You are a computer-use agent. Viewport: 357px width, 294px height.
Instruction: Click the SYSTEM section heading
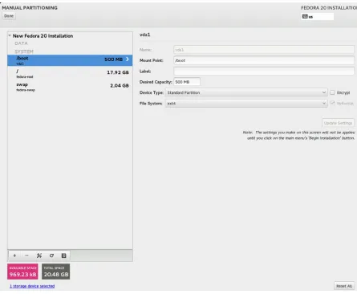tap(24, 51)
